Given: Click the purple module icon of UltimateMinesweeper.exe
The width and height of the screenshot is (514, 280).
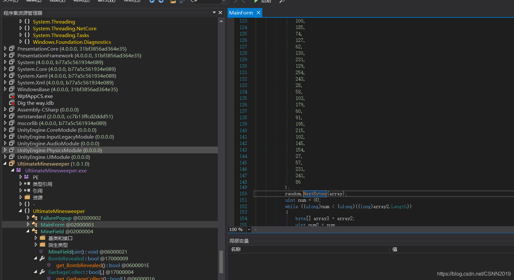Looking at the screenshot, I should pyautogui.click(x=19, y=170).
